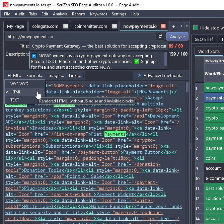Open the Analysis menu
Viewport: 224px width, 224px height.
[60, 14]
